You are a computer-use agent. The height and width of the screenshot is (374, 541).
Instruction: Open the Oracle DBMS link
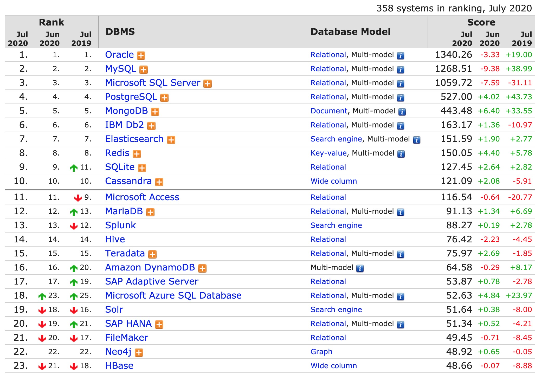pyautogui.click(x=119, y=55)
